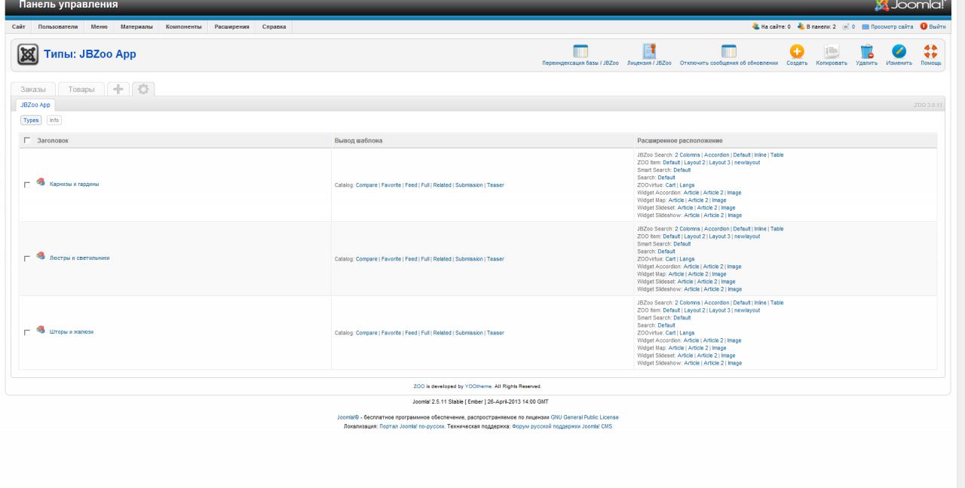This screenshot has height=488, width=965.
Task: Check the box for Люстры и светильники
Action: click(x=27, y=258)
